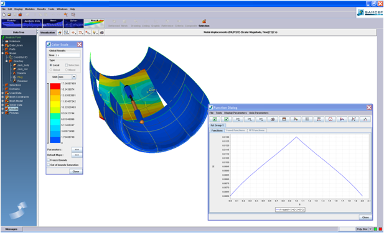Expand the Data Library tree node
This screenshot has width=384, height=233.
coord(2,45)
